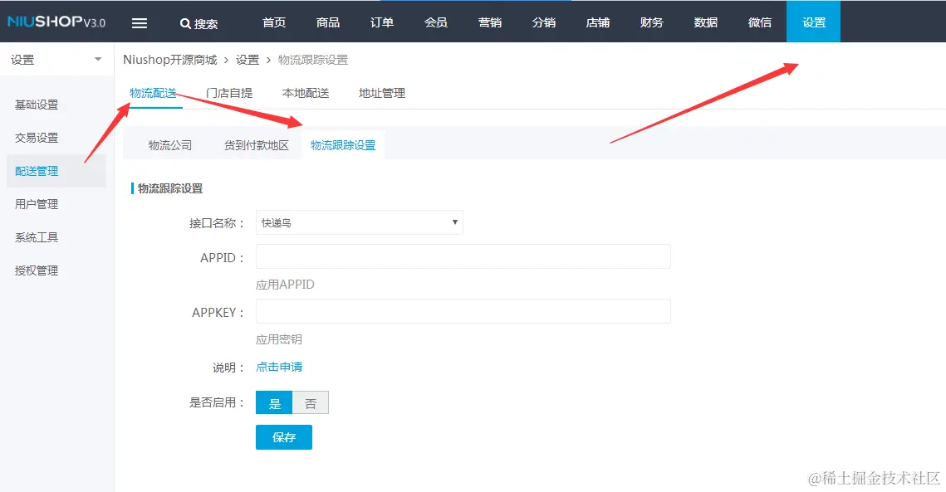Select 用户管理 in the sidebar
The height and width of the screenshot is (492, 946).
[x=35, y=203]
